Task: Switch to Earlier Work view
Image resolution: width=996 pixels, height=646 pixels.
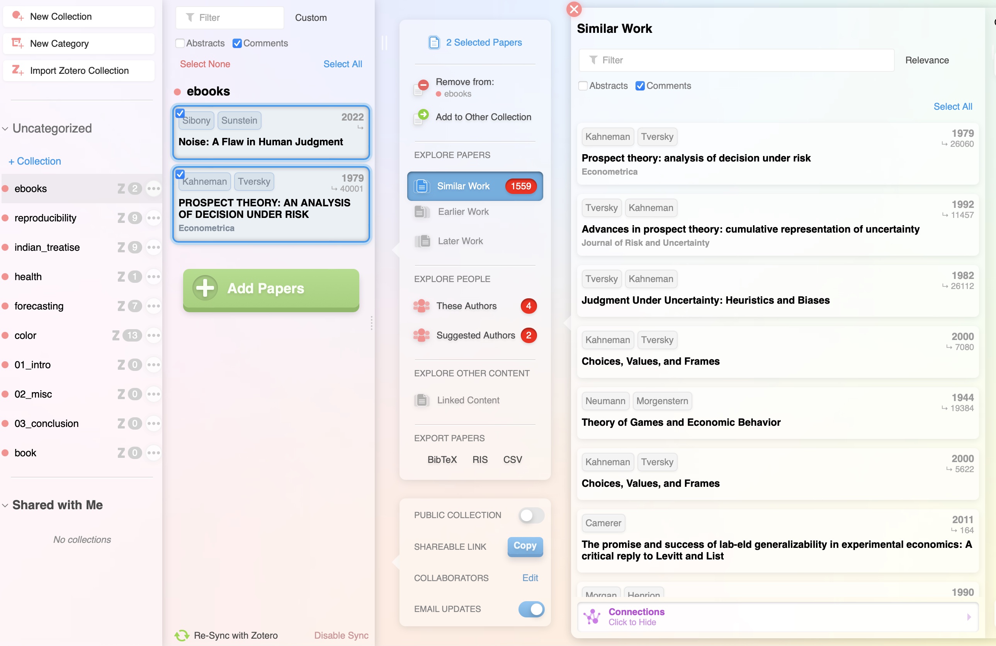Action: pyautogui.click(x=463, y=212)
